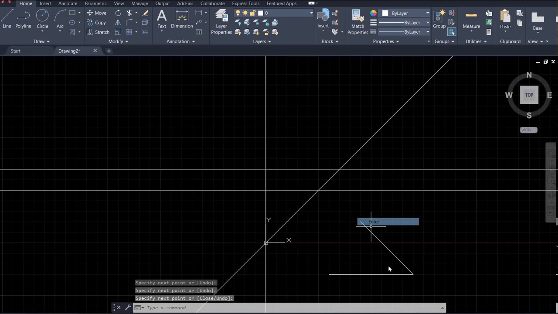
Task: Expand the Utilities panel
Action: click(476, 41)
